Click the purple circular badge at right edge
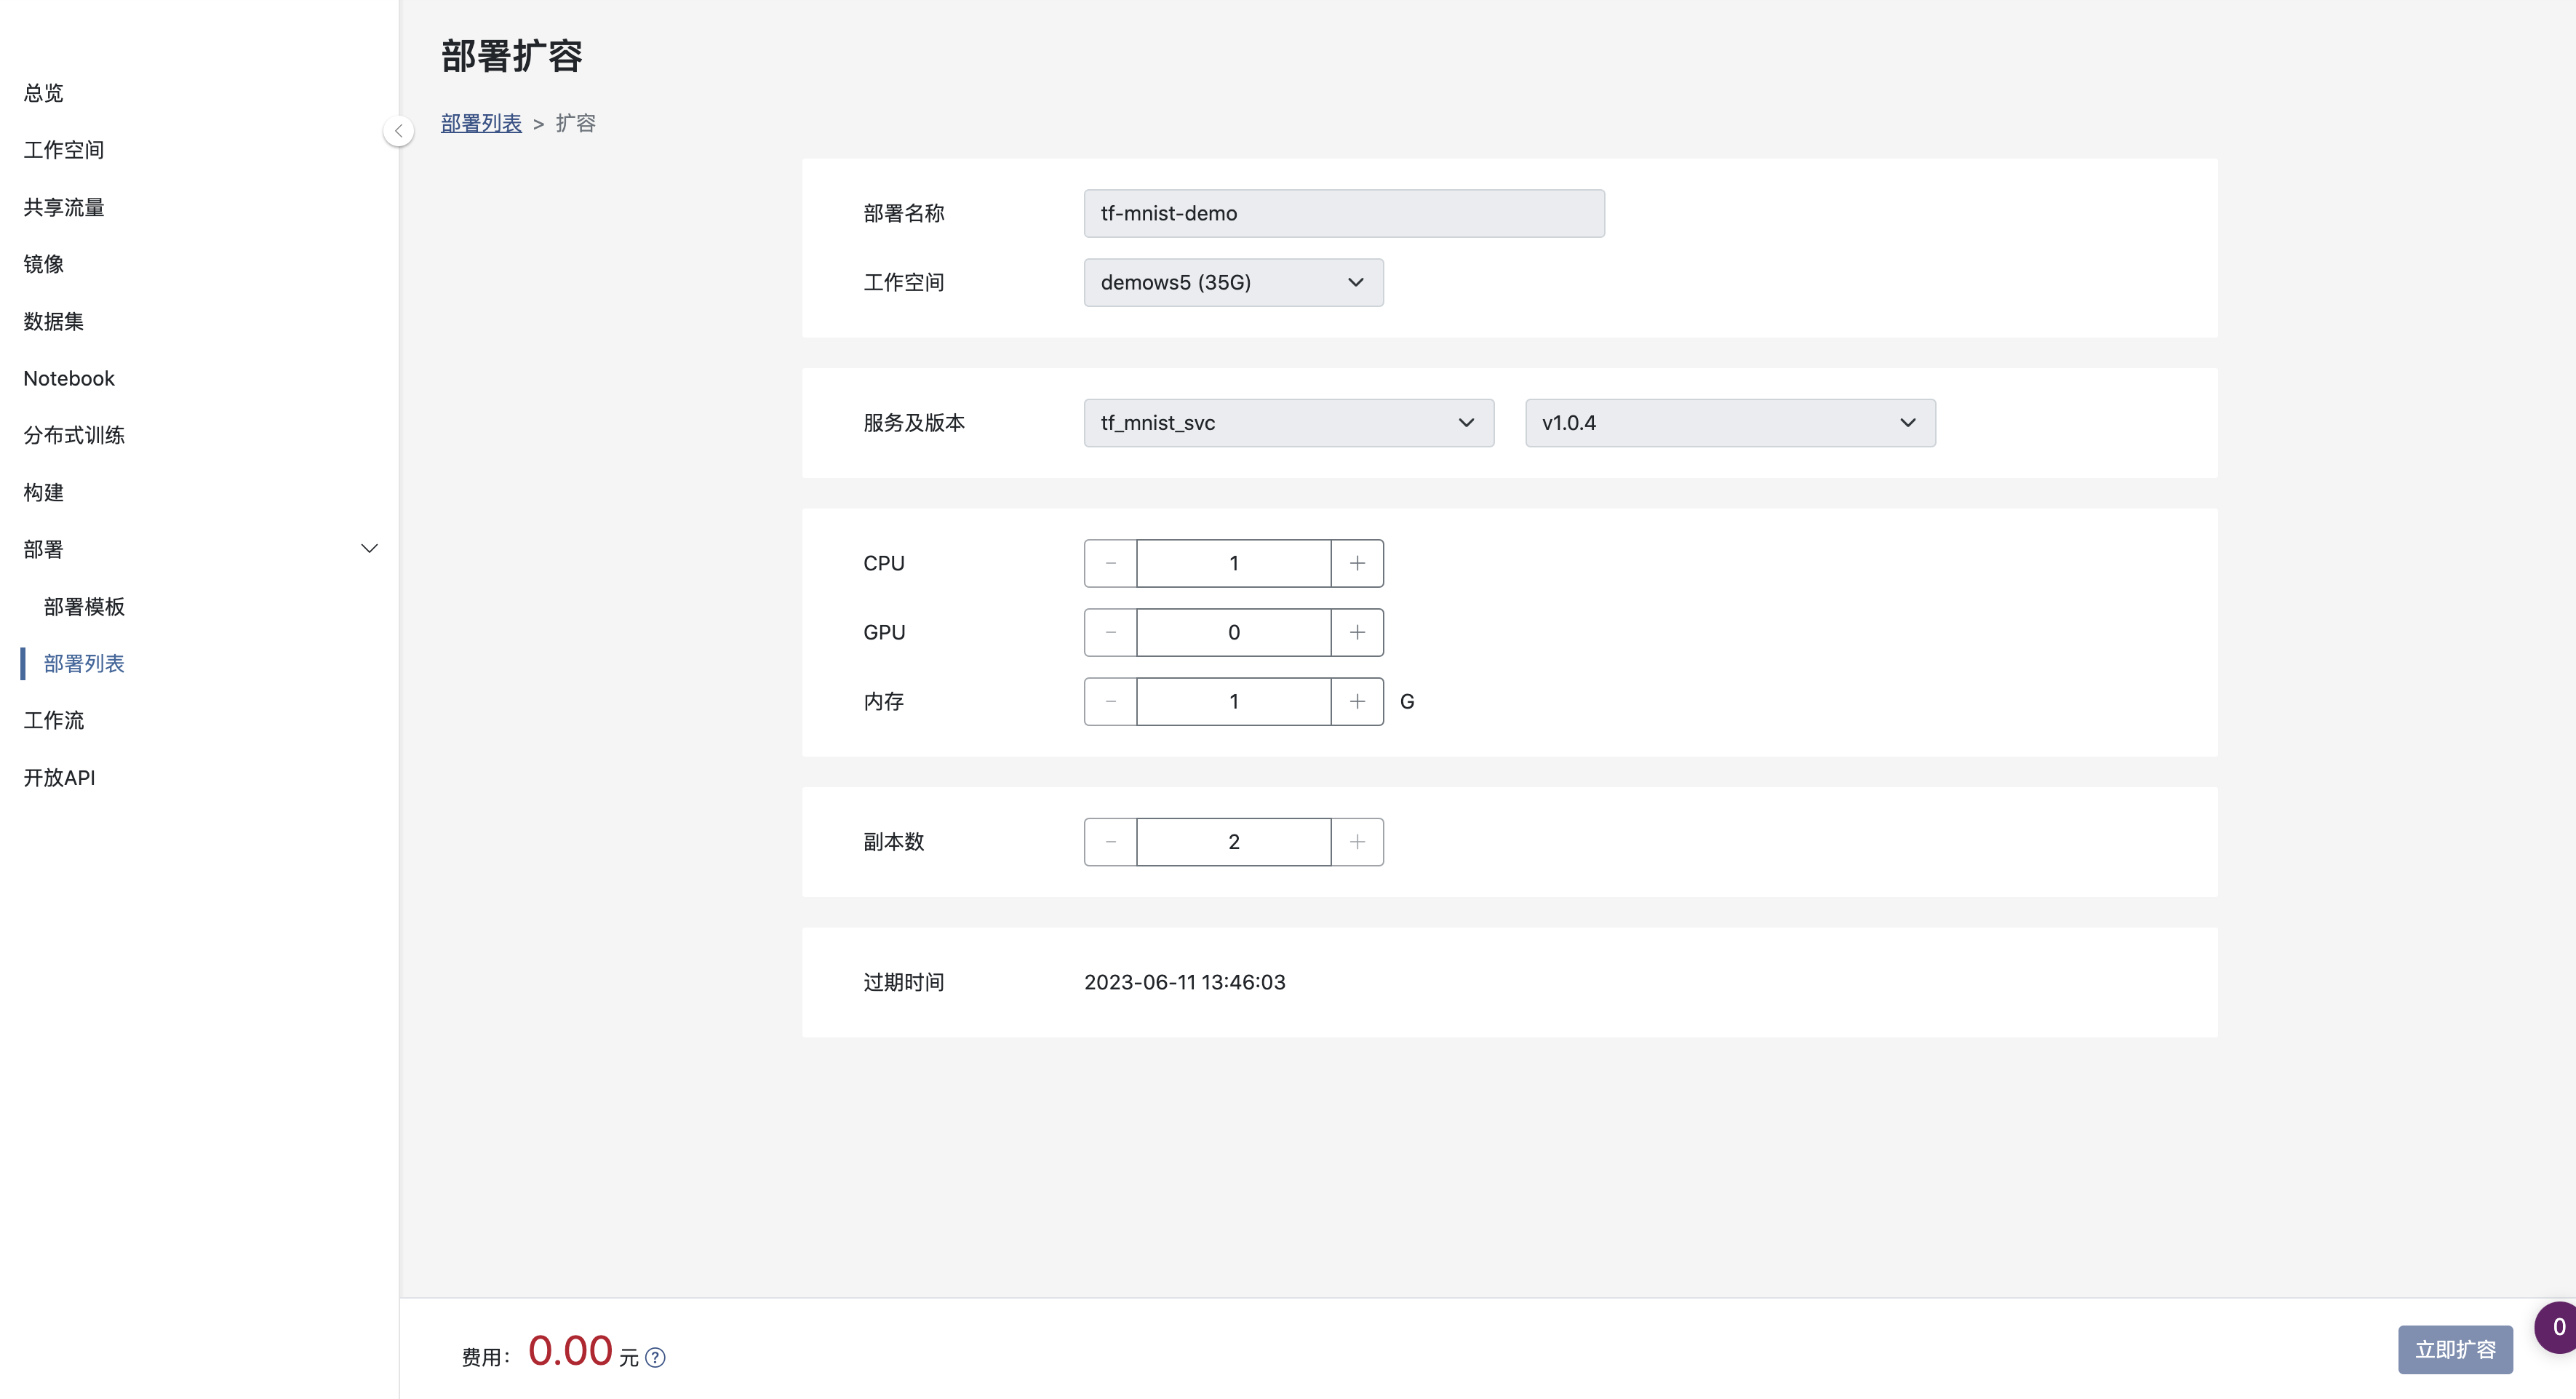 coord(2556,1327)
